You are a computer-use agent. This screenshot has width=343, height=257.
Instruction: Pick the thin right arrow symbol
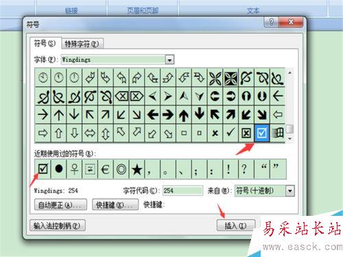[x=43, y=114]
